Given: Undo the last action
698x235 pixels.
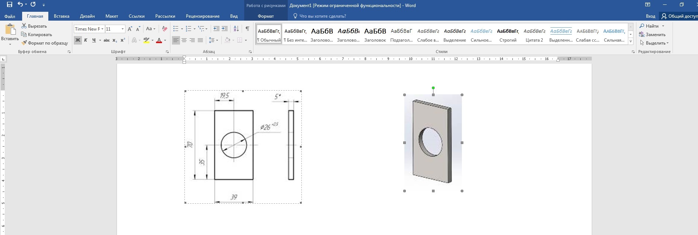Looking at the screenshot, I should point(20,5).
